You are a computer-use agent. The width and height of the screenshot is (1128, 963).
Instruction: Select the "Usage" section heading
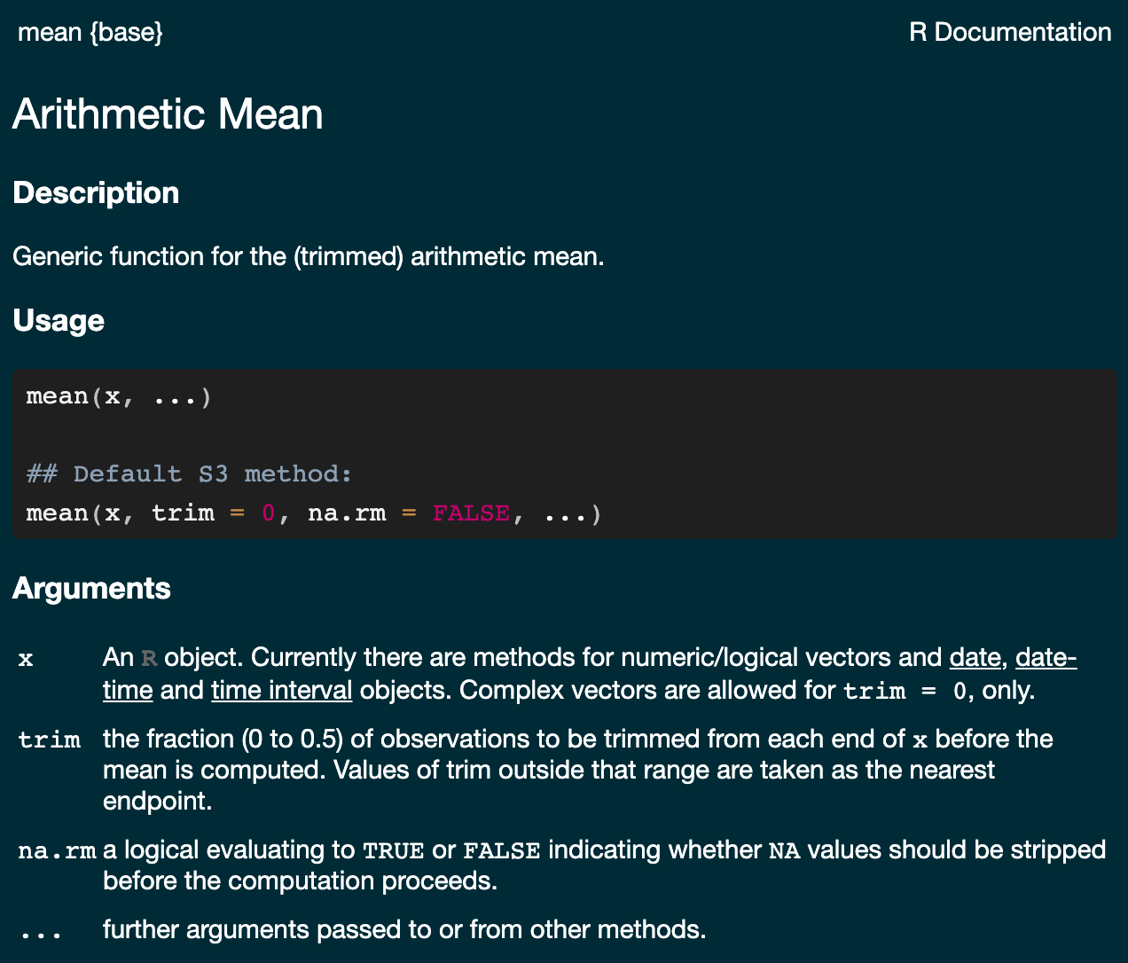click(59, 320)
